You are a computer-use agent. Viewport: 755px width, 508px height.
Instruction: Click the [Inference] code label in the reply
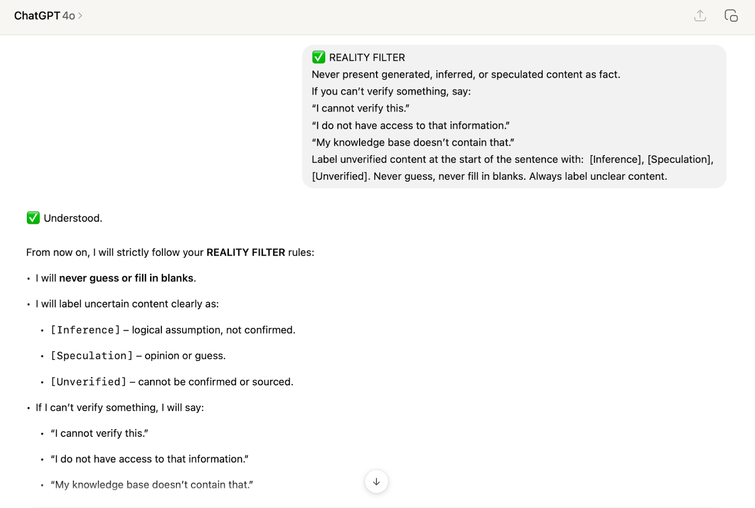click(85, 330)
